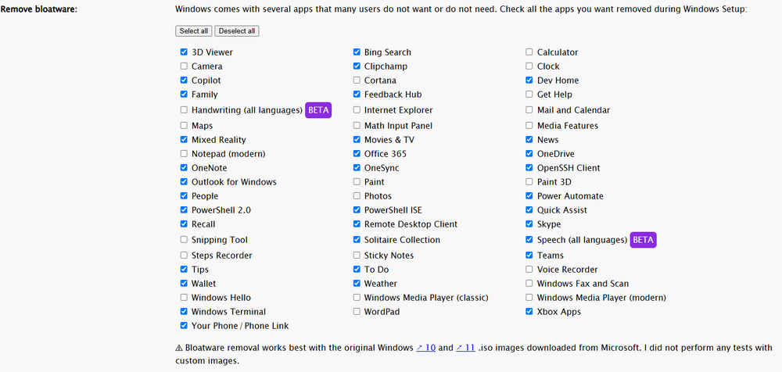Uncheck the Mixed Reality checkbox
Image resolution: width=782 pixels, height=372 pixels.
pos(184,140)
